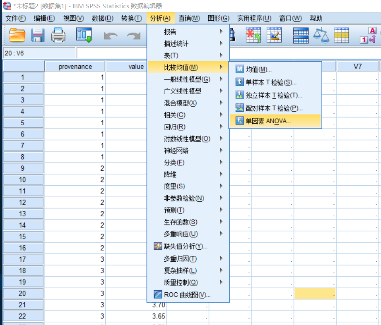Expand the 神经网络 submenu
Viewport: 381px width, 325px height.
[188, 151]
